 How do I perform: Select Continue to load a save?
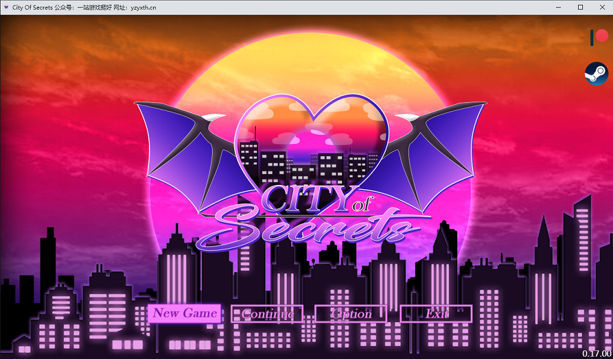point(267,314)
